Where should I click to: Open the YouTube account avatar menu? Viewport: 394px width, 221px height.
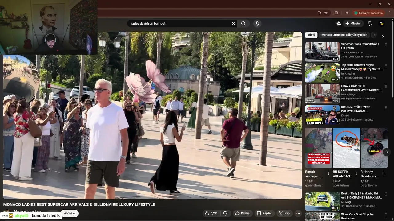click(381, 24)
